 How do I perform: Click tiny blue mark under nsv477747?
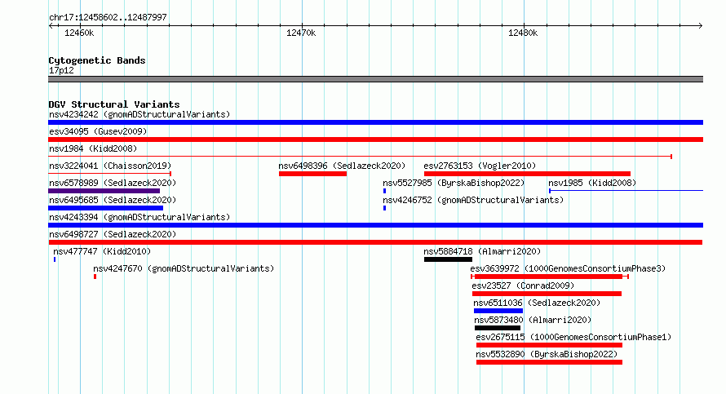pyautogui.click(x=55, y=259)
